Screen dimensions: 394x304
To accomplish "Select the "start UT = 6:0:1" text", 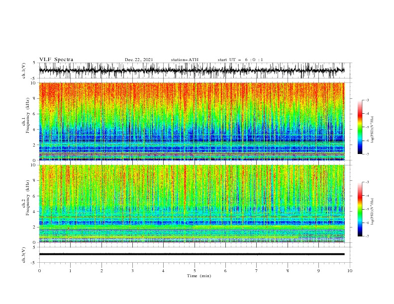I will [x=240, y=60].
